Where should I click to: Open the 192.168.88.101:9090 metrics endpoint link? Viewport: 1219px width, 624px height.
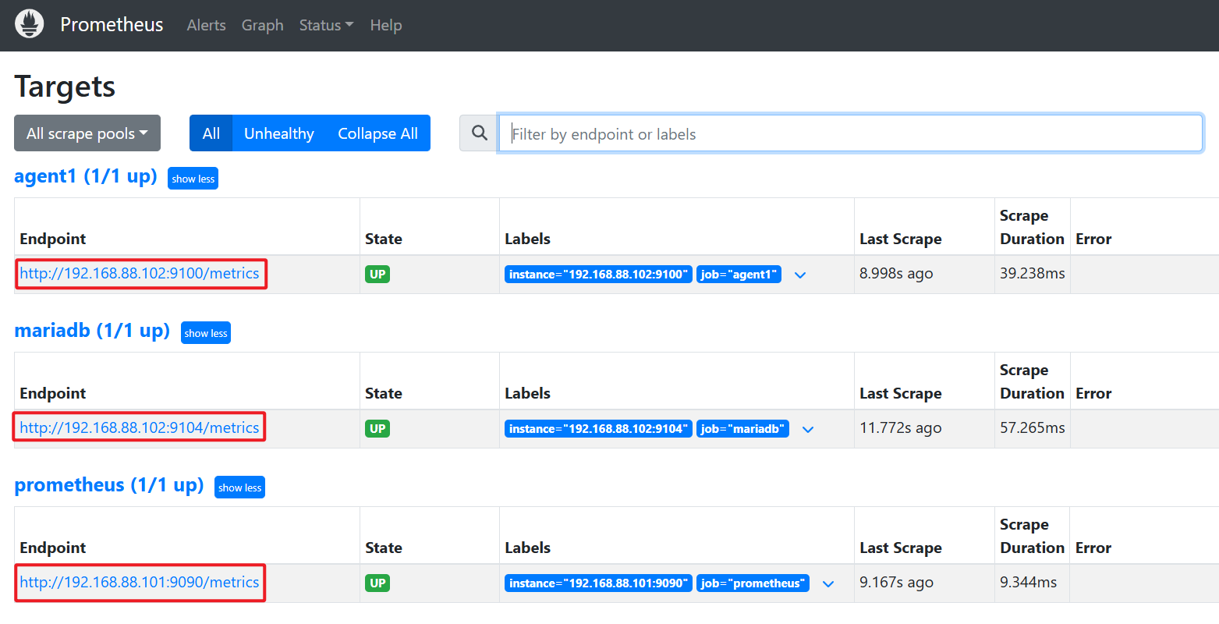coord(140,583)
